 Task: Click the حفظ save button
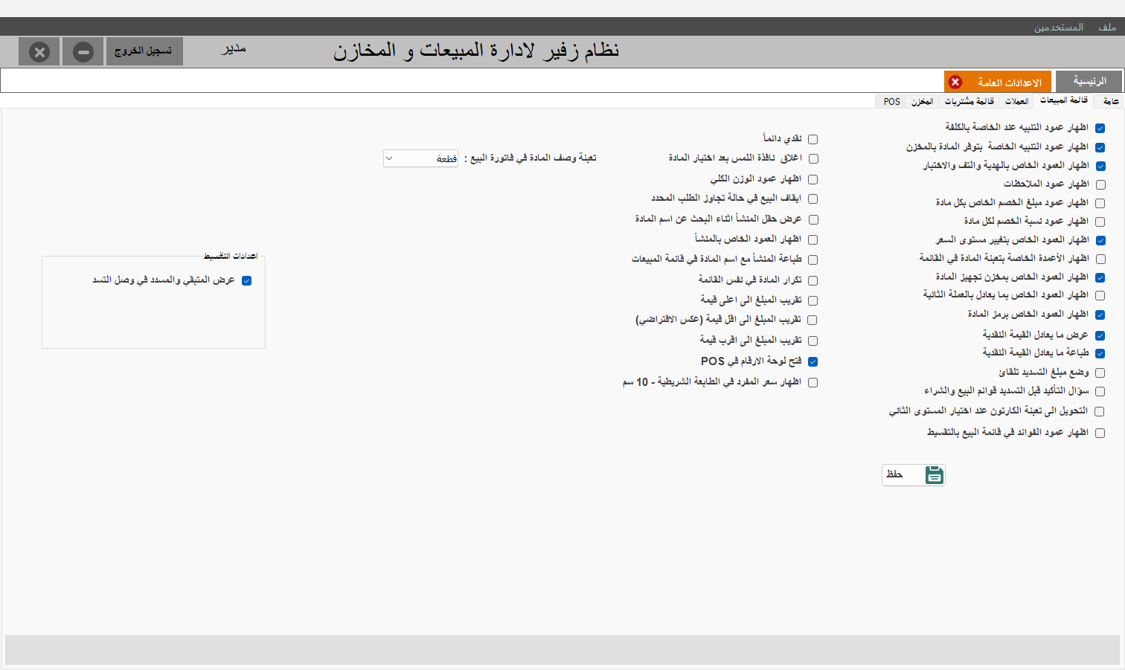(913, 474)
